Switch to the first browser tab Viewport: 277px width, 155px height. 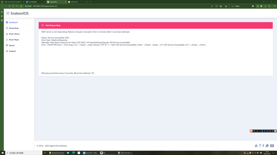pyautogui.click(x=14, y=2)
